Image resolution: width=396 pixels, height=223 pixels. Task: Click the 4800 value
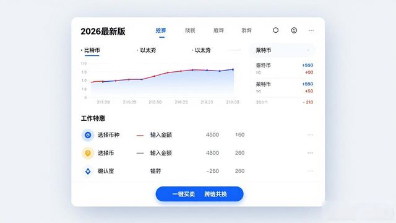click(212, 153)
